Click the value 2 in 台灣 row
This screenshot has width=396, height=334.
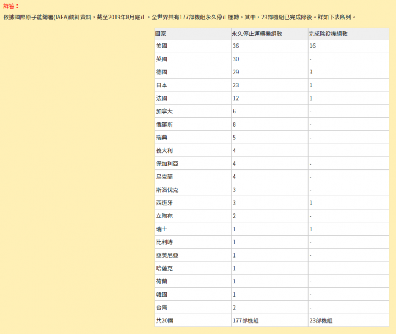pyautogui.click(x=234, y=308)
